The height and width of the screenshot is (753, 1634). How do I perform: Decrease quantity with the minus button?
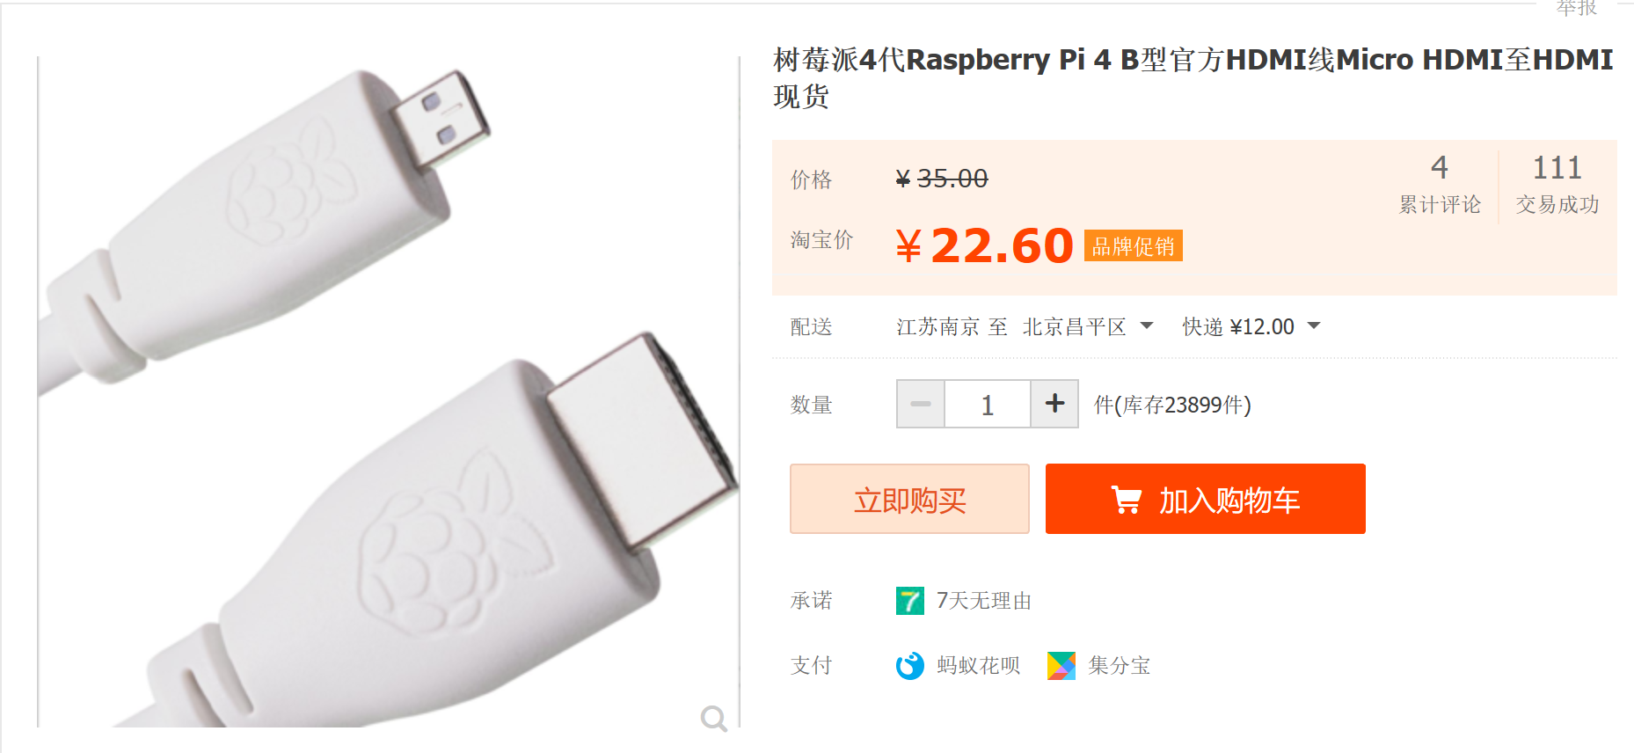[921, 404]
